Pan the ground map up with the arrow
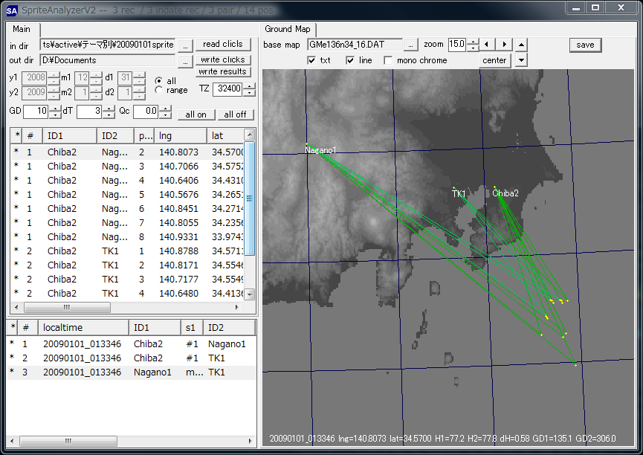 522,44
